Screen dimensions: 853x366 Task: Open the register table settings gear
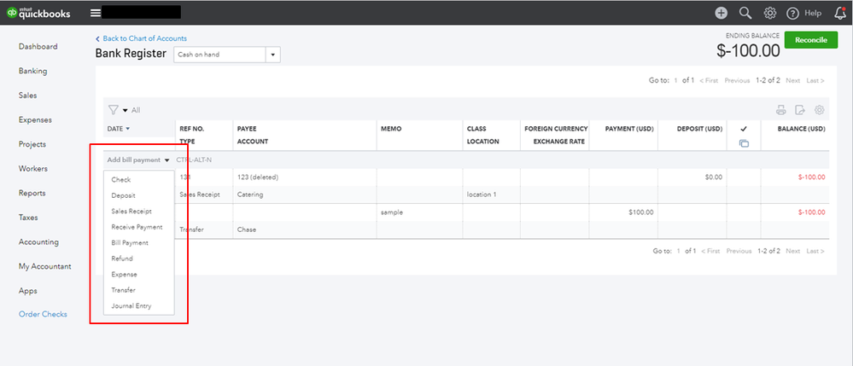pyautogui.click(x=820, y=110)
